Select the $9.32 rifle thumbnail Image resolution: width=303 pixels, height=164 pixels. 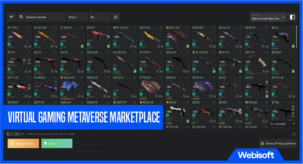(205, 112)
